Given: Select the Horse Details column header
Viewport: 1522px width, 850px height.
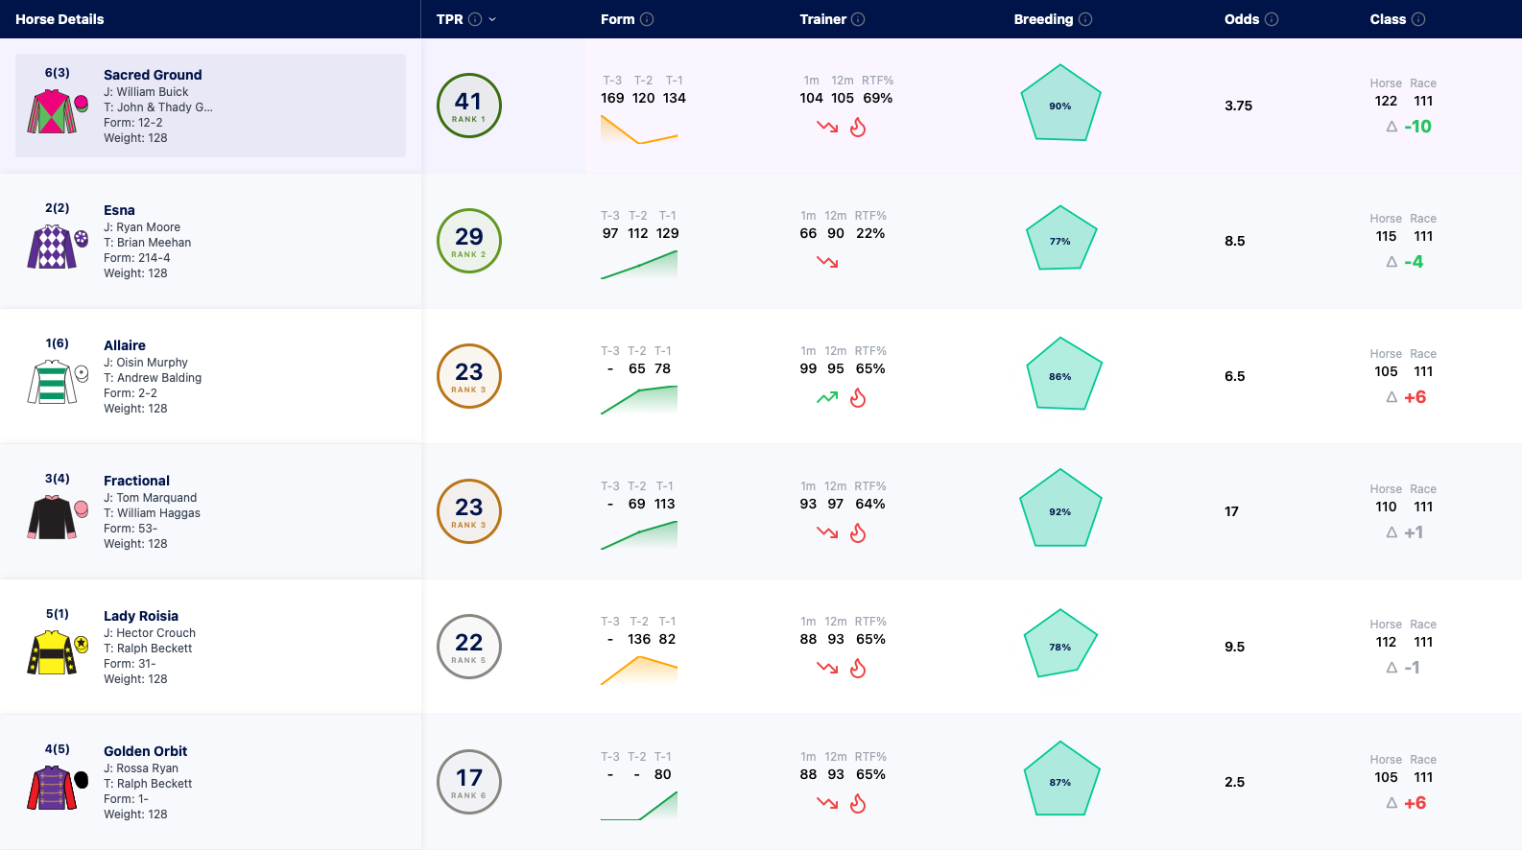Looking at the screenshot, I should pyautogui.click(x=59, y=19).
